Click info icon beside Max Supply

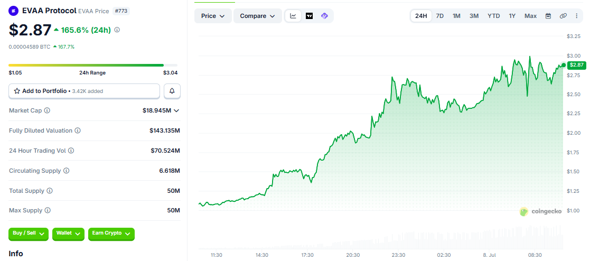[48, 210]
